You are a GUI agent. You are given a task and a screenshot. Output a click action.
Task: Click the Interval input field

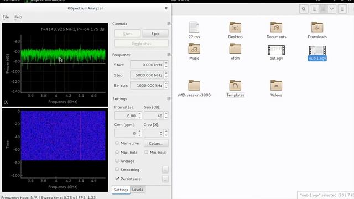coord(126,116)
